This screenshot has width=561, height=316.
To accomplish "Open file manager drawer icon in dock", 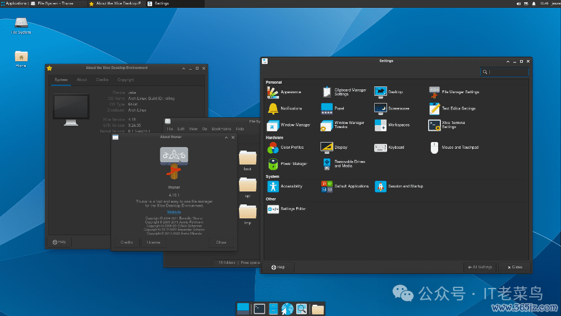I will tap(273, 309).
